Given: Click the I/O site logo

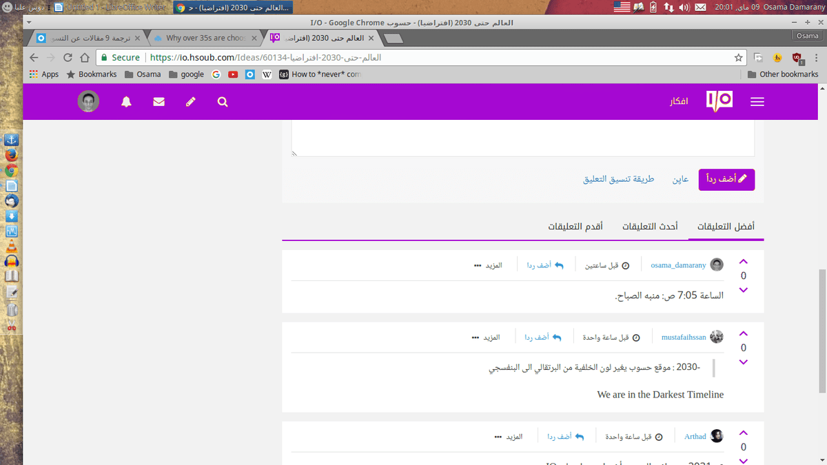Looking at the screenshot, I should pos(719,101).
